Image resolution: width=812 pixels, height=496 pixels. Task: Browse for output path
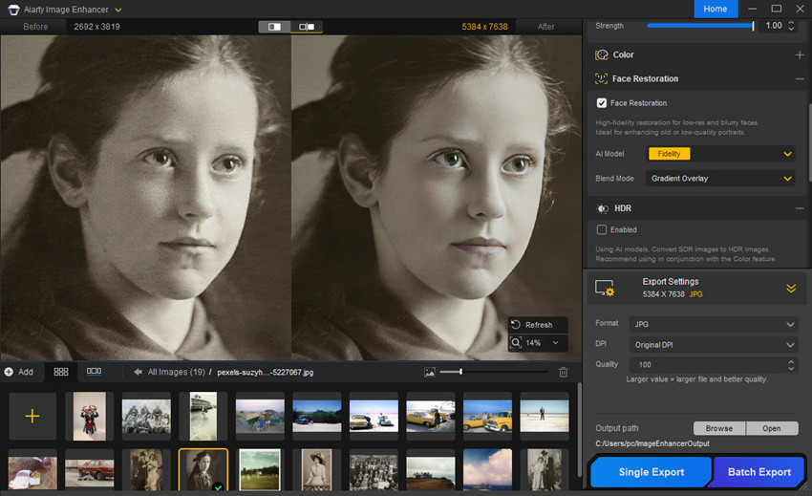point(719,428)
